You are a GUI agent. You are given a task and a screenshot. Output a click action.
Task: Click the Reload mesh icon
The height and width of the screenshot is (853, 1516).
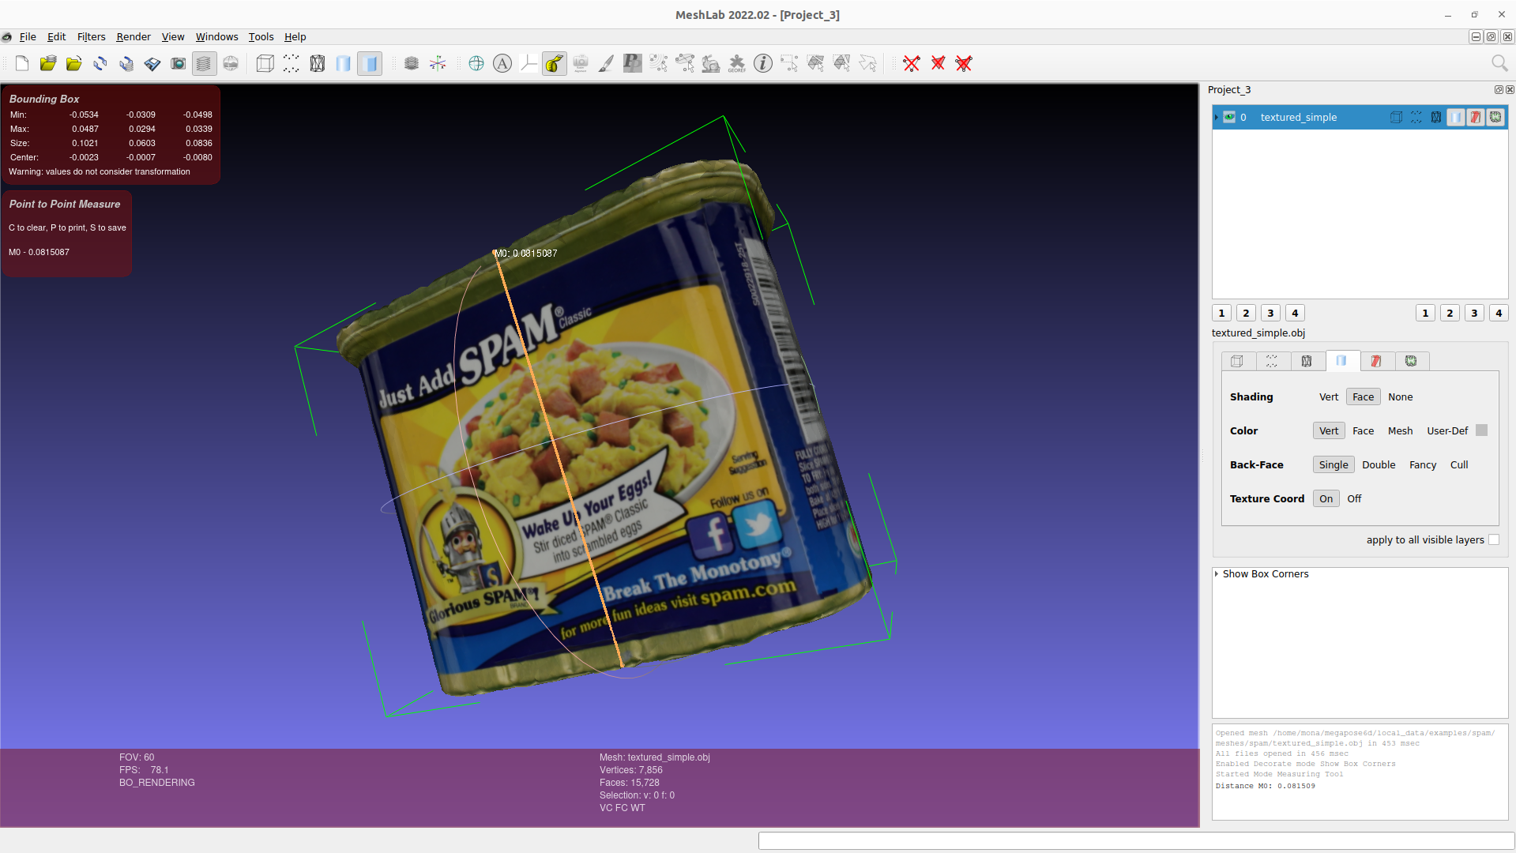coord(100,63)
